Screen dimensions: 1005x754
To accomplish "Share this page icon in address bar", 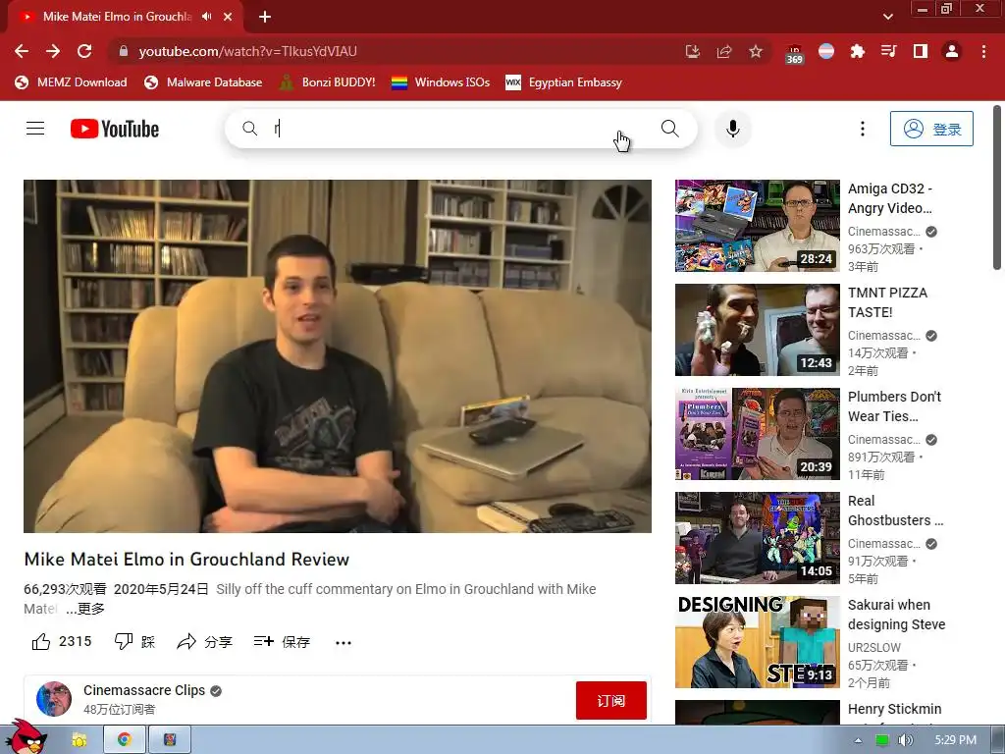I will 724,51.
